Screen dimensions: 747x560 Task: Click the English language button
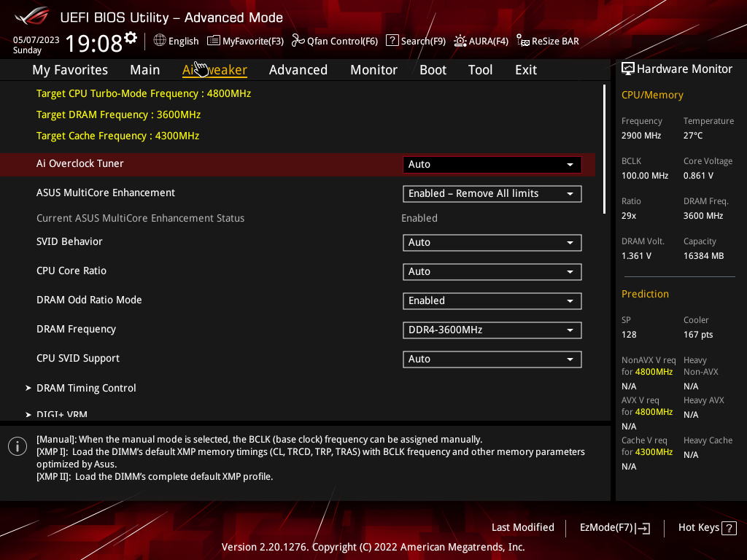(177, 41)
